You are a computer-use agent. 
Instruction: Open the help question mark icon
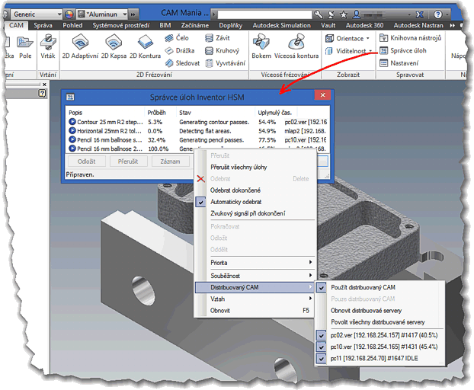point(437,14)
